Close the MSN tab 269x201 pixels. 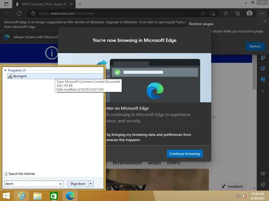click(71, 4)
